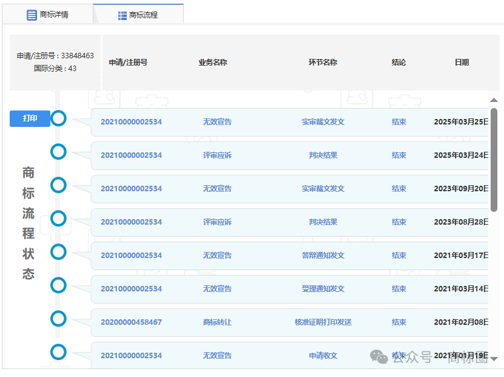Viewport: 504px width, 377px height.
Task: Click the scrollbar down arrow
Action: [x=494, y=359]
